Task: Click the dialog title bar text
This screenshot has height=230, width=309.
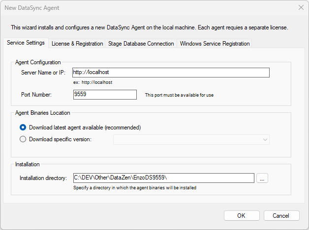Action: [32, 8]
